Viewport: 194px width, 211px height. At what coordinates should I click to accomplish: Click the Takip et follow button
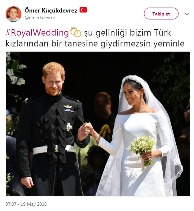pos(161,14)
